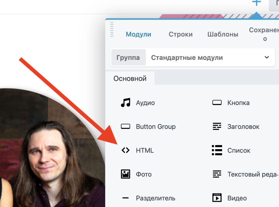
Task: Open the Строки tab
Action: [180, 35]
